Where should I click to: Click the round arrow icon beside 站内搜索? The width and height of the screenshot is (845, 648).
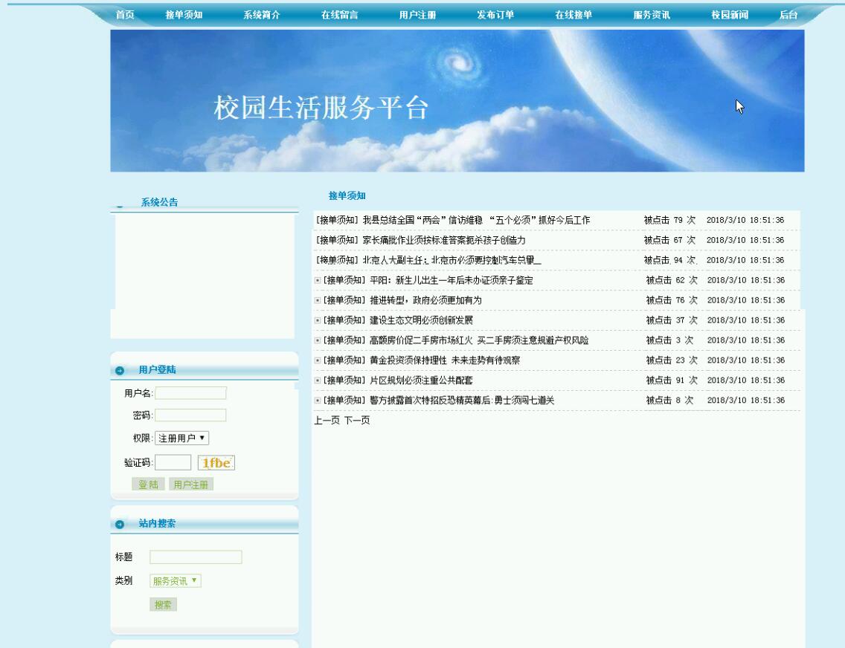[120, 524]
